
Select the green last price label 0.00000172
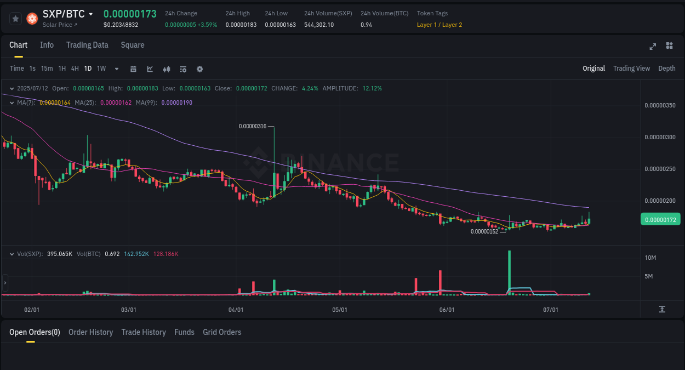coord(660,219)
